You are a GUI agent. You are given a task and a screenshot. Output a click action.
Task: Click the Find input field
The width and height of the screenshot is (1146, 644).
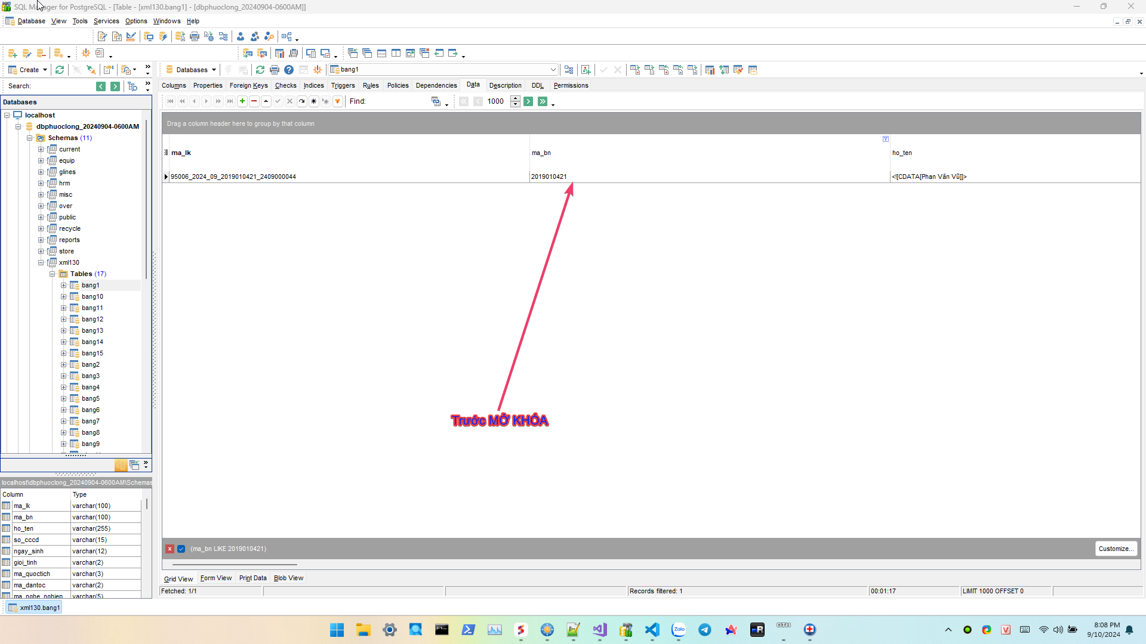pos(397,101)
